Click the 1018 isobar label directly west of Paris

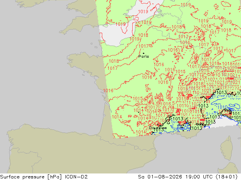pyautogui.click(x=114, y=61)
